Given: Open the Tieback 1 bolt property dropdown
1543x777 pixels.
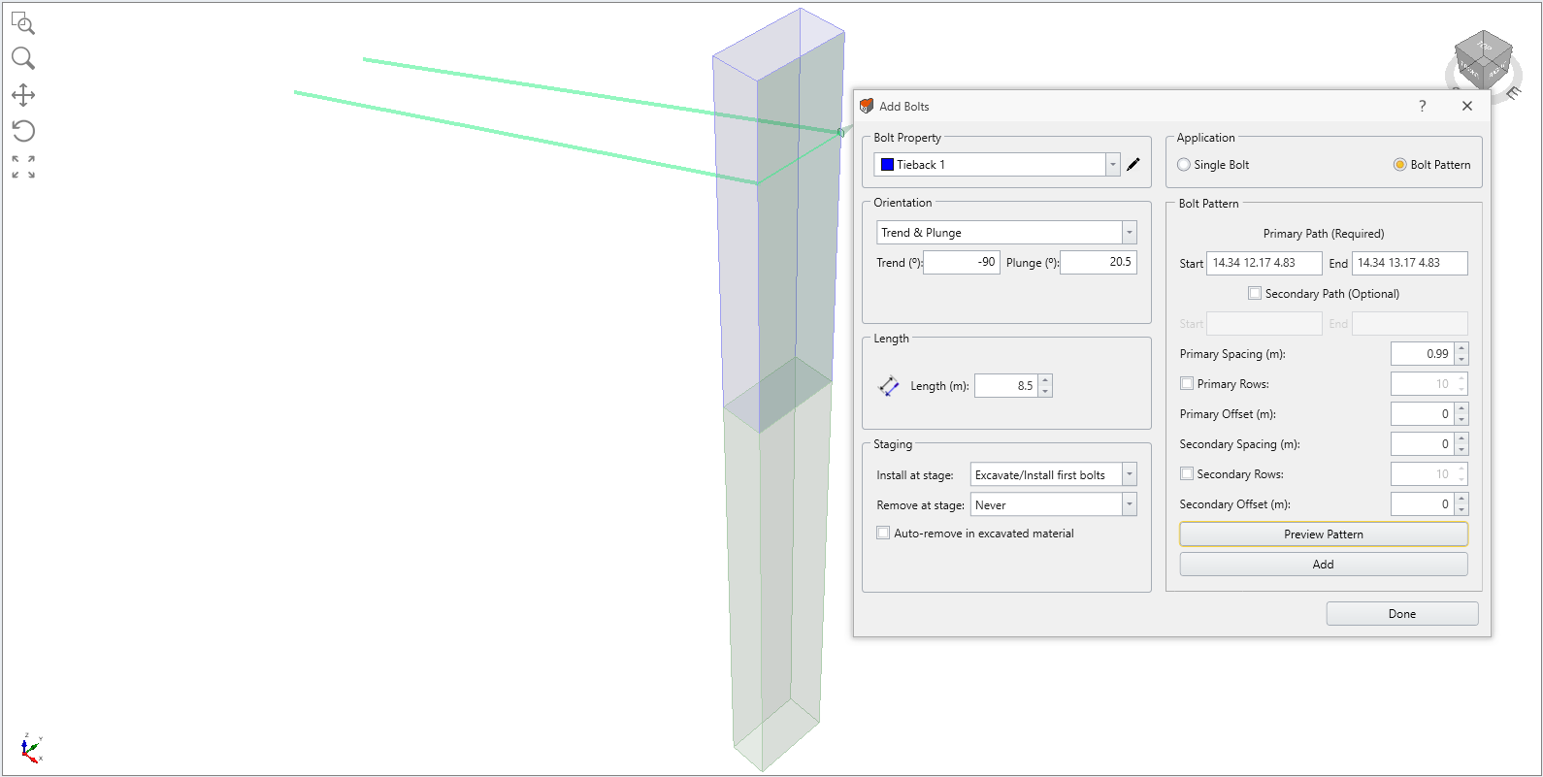Looking at the screenshot, I should click(x=1113, y=165).
